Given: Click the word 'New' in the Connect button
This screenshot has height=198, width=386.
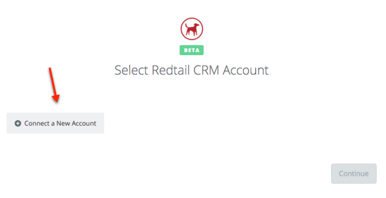Looking at the screenshot, I should pyautogui.click(x=63, y=123).
